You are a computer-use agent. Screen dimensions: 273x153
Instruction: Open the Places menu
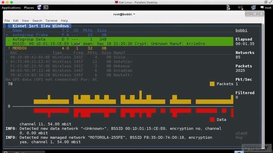29,8
